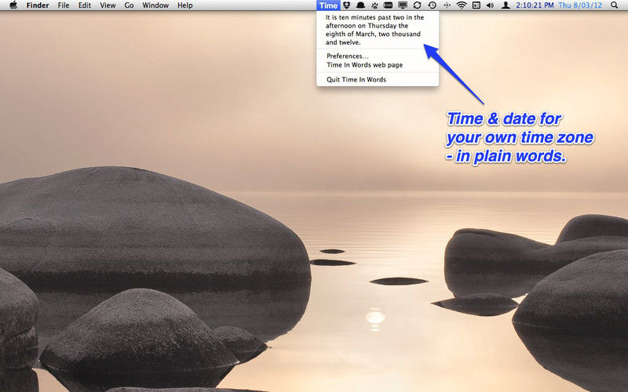
Task: Choose Preferences… from Time In Words menu
Action: [347, 56]
